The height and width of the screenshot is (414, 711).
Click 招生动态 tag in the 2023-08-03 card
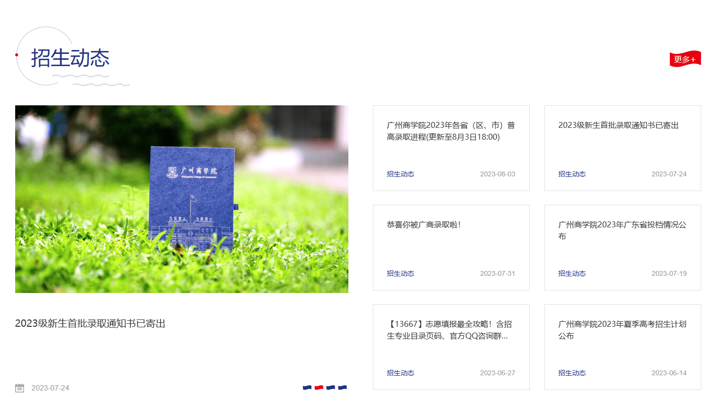pos(400,174)
